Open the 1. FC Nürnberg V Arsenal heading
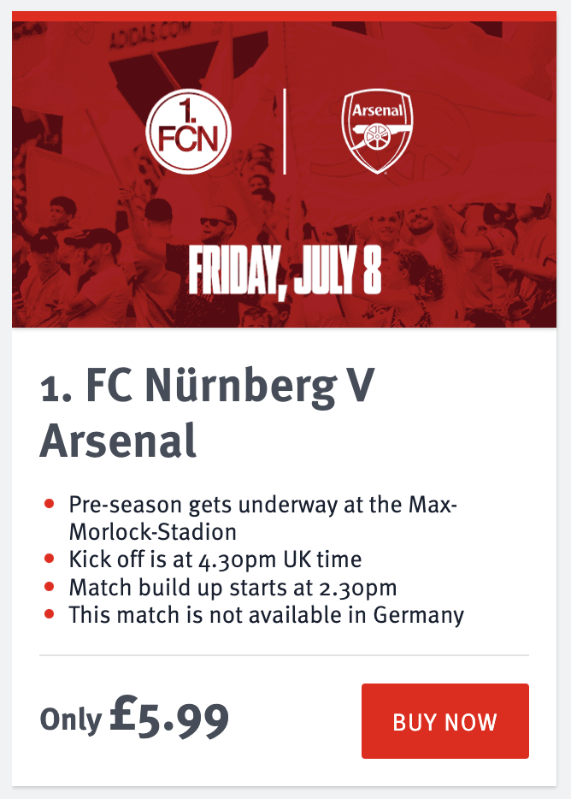The height and width of the screenshot is (799, 571). 208,412
